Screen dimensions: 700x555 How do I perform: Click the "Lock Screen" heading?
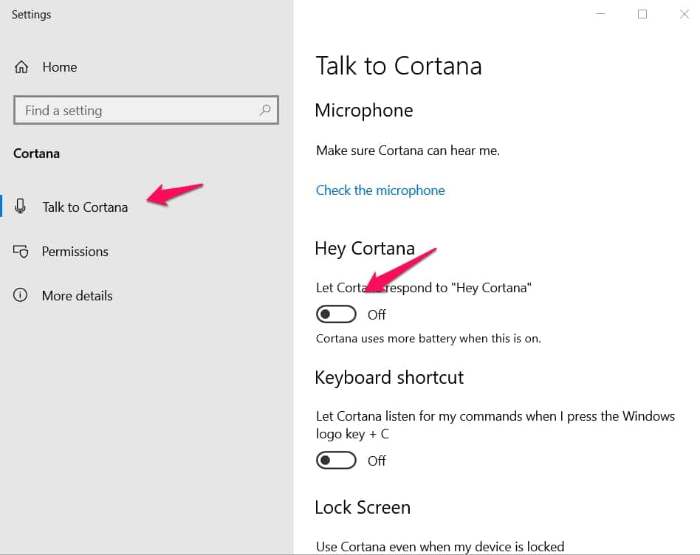363,507
